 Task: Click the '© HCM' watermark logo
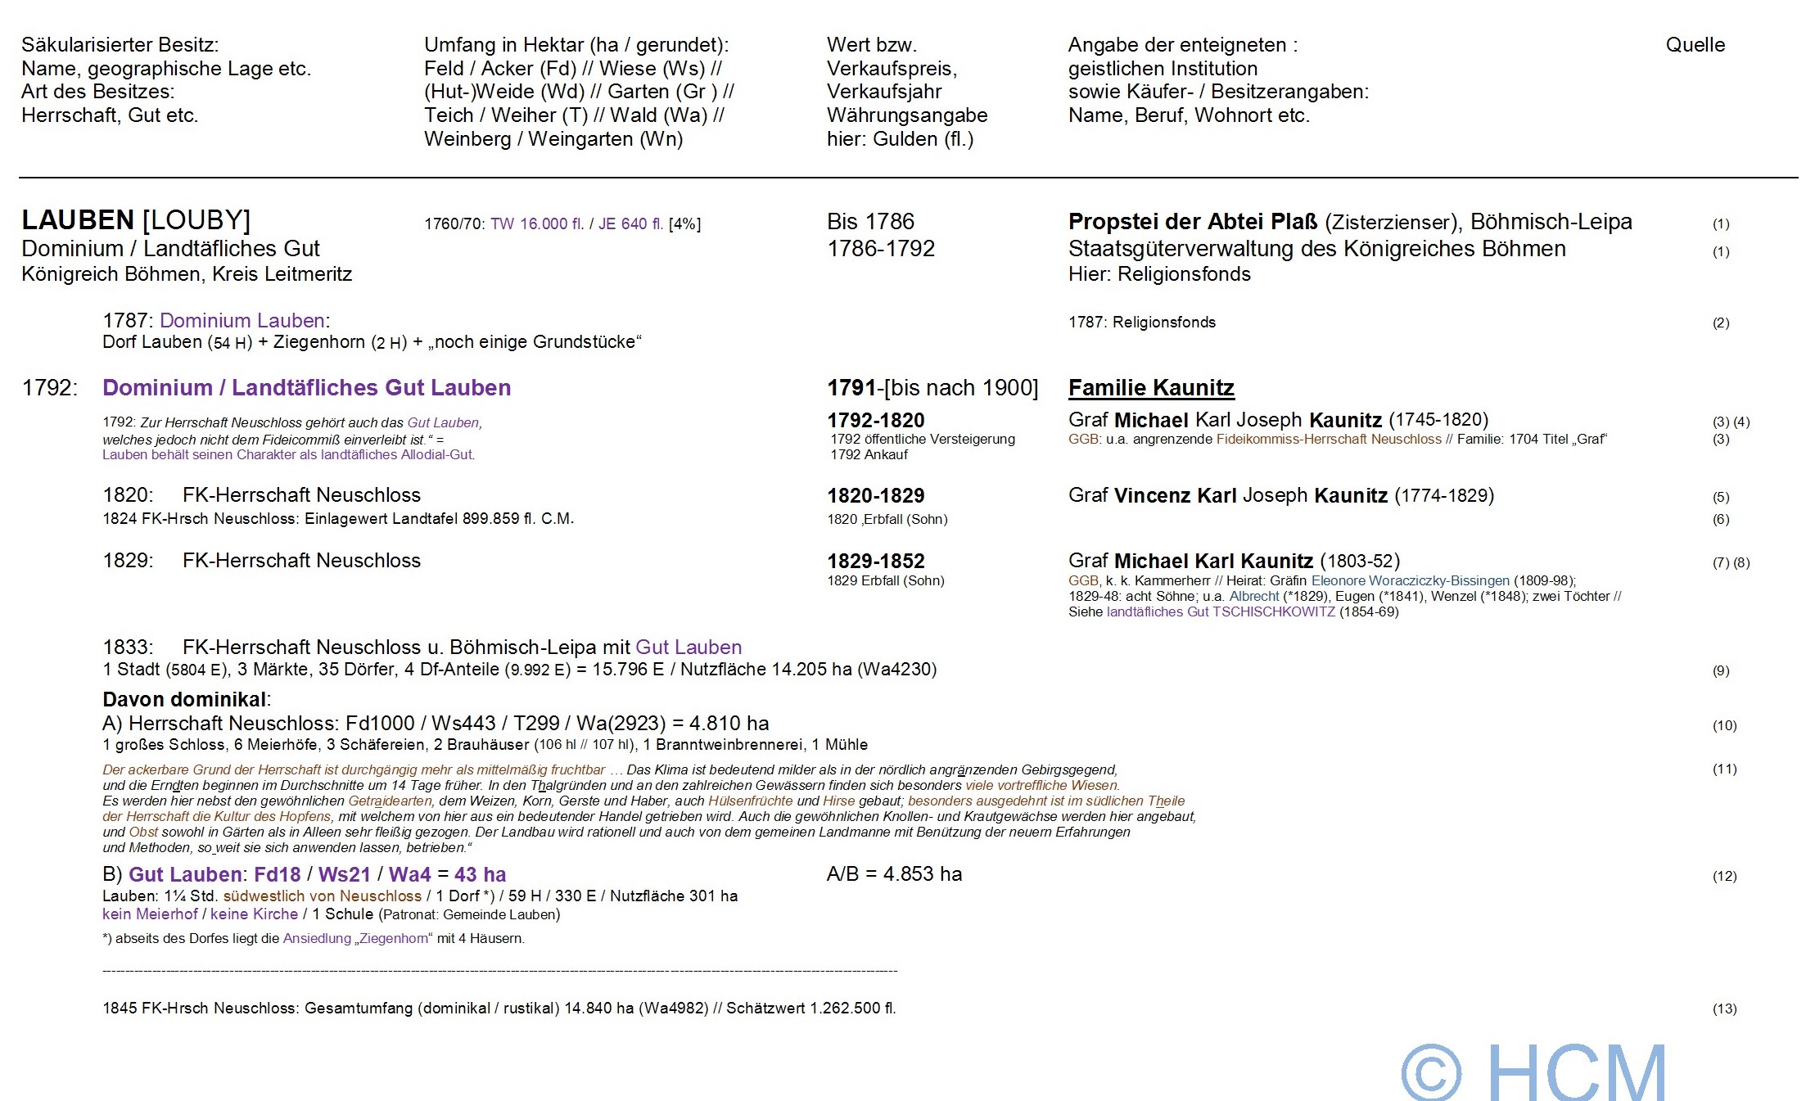point(1533,1071)
